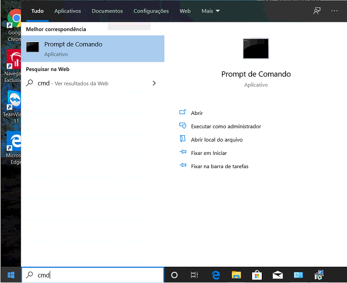Choose Executar como administrador
Image resolution: width=347 pixels, height=283 pixels.
pos(226,127)
